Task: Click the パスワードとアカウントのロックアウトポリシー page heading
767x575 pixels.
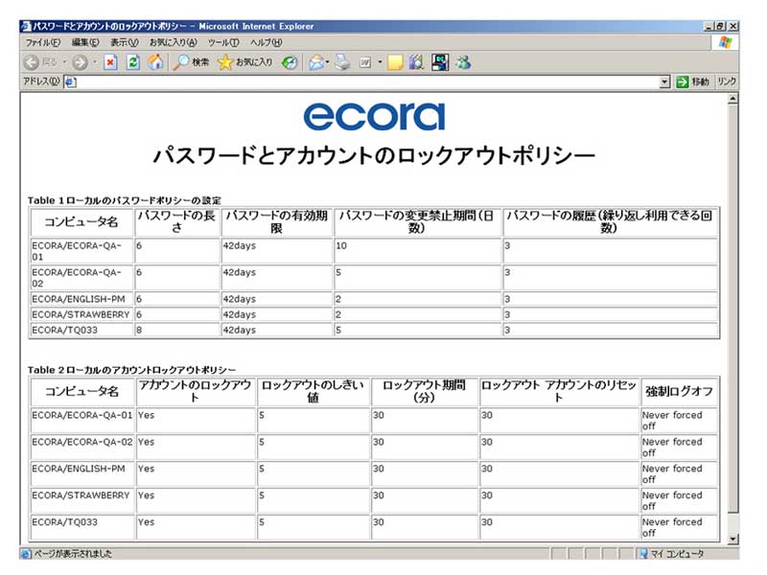Action: 374,155
